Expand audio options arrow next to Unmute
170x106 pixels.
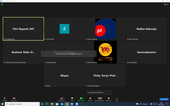(8, 98)
